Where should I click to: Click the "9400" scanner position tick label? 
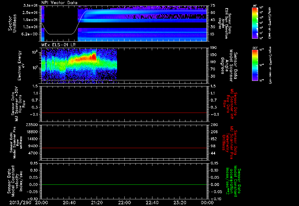pos(33,146)
